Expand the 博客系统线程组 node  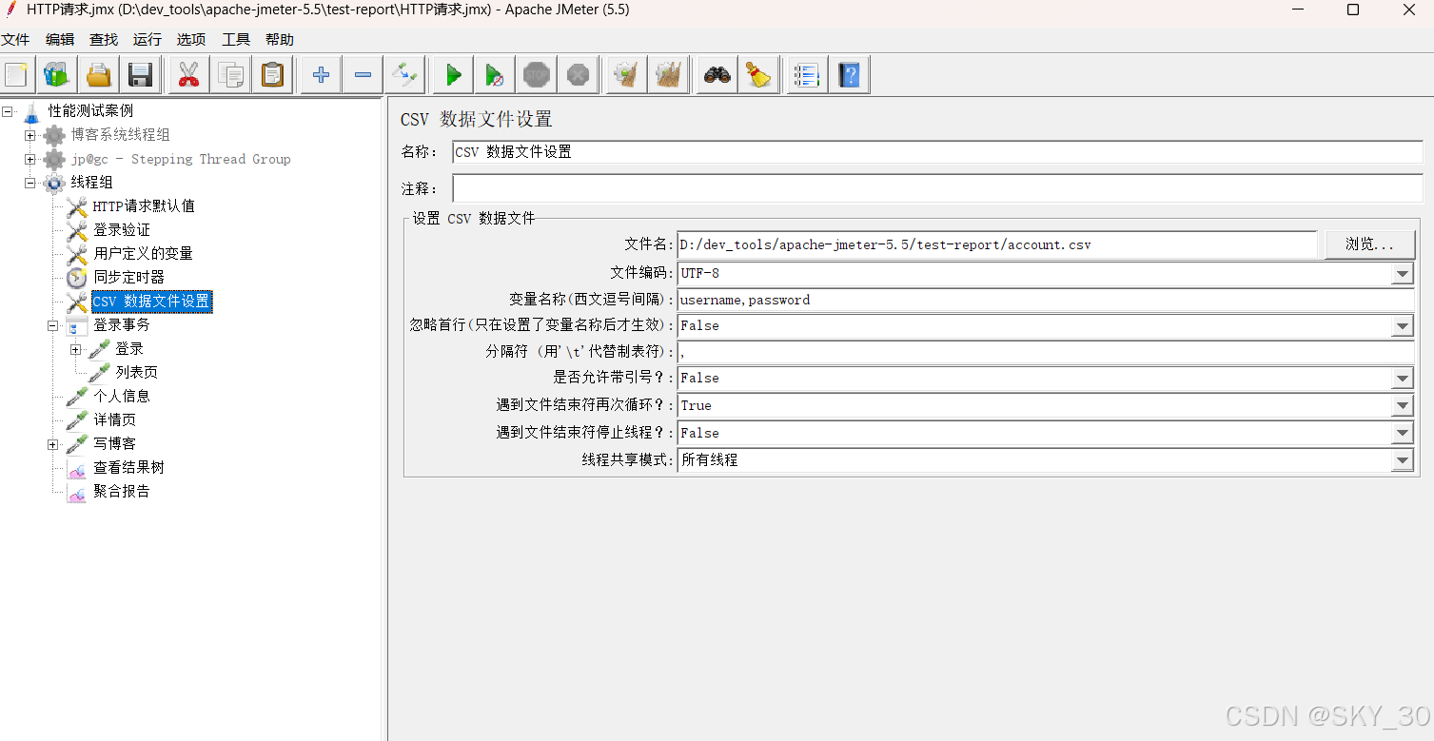pos(30,135)
